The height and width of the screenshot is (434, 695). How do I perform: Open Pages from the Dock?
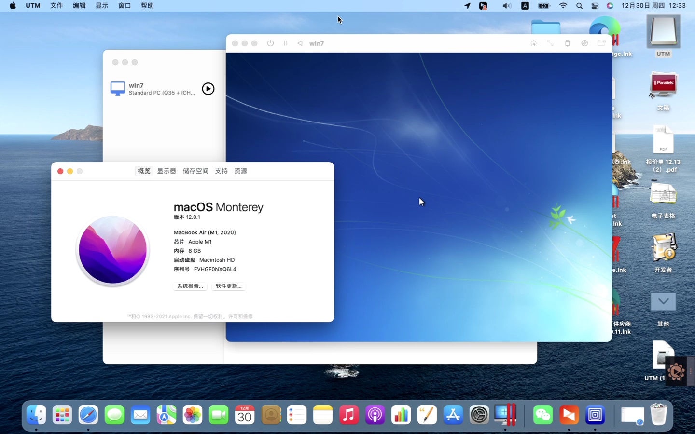427,415
